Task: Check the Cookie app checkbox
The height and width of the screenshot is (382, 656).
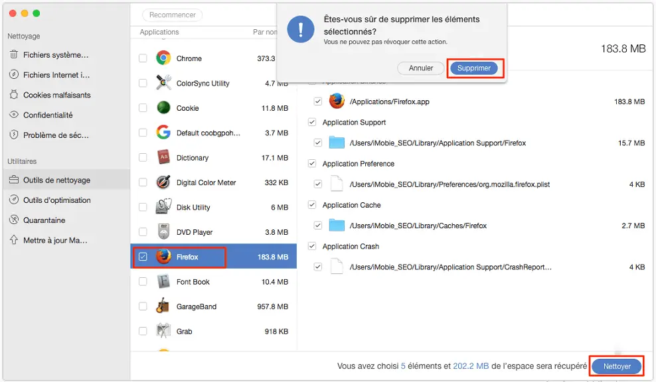Action: (x=143, y=108)
